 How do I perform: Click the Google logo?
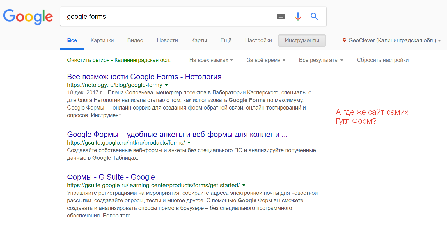coord(28,17)
